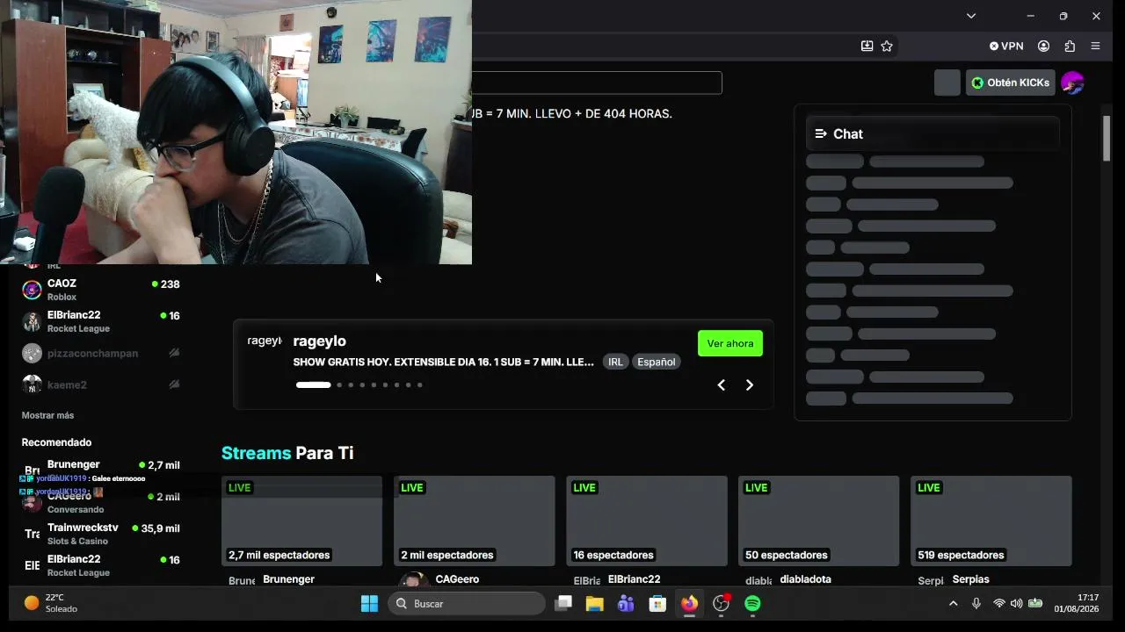1125x632 pixels.
Task: Click the page vertical scrollbar
Action: [1107, 138]
